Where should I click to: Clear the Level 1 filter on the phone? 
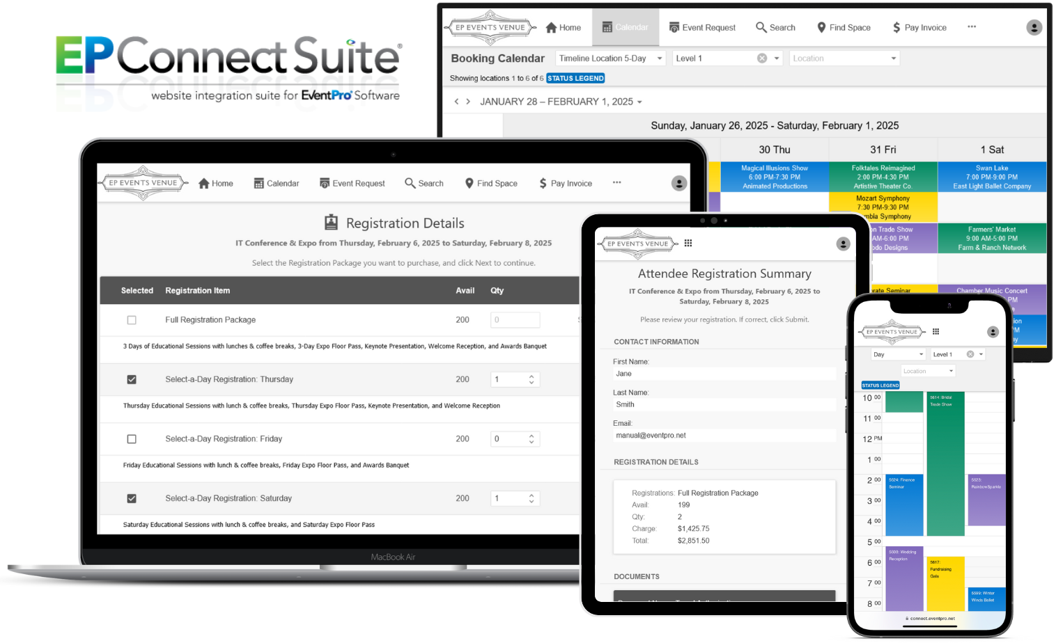[970, 354]
